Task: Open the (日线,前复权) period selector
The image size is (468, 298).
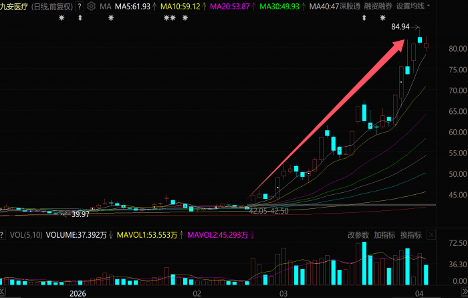Action: point(53,6)
